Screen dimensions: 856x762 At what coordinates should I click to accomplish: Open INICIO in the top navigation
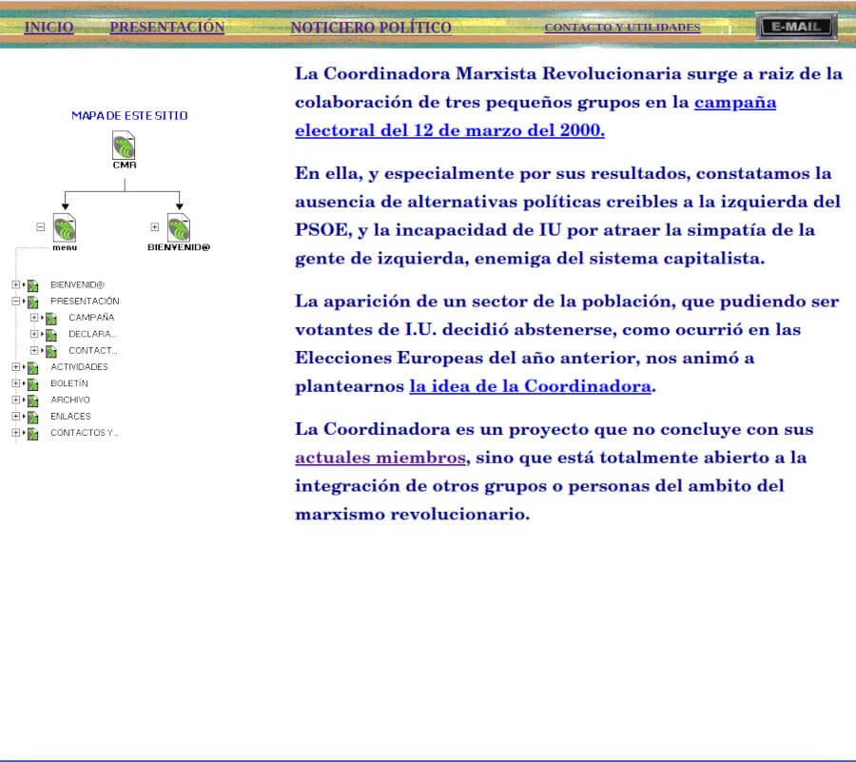pos(49,28)
